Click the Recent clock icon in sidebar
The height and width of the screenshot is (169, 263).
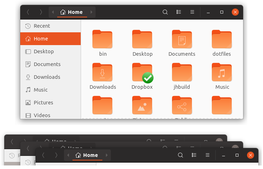coord(28,26)
